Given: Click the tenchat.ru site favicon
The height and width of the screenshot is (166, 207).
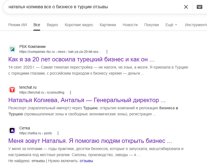Looking at the screenshot, I should coord(12,90).
